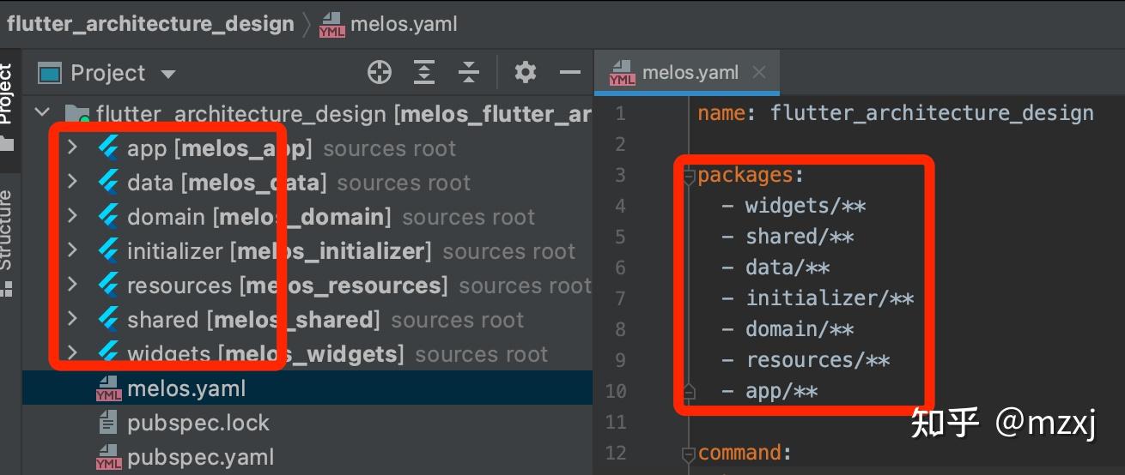
Task: Hide the Project panel with minus icon
Action: (x=570, y=73)
